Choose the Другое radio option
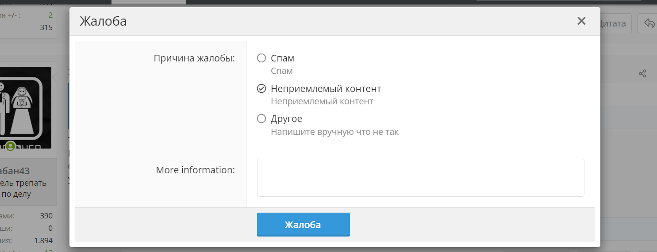The height and width of the screenshot is (252, 657). click(261, 118)
